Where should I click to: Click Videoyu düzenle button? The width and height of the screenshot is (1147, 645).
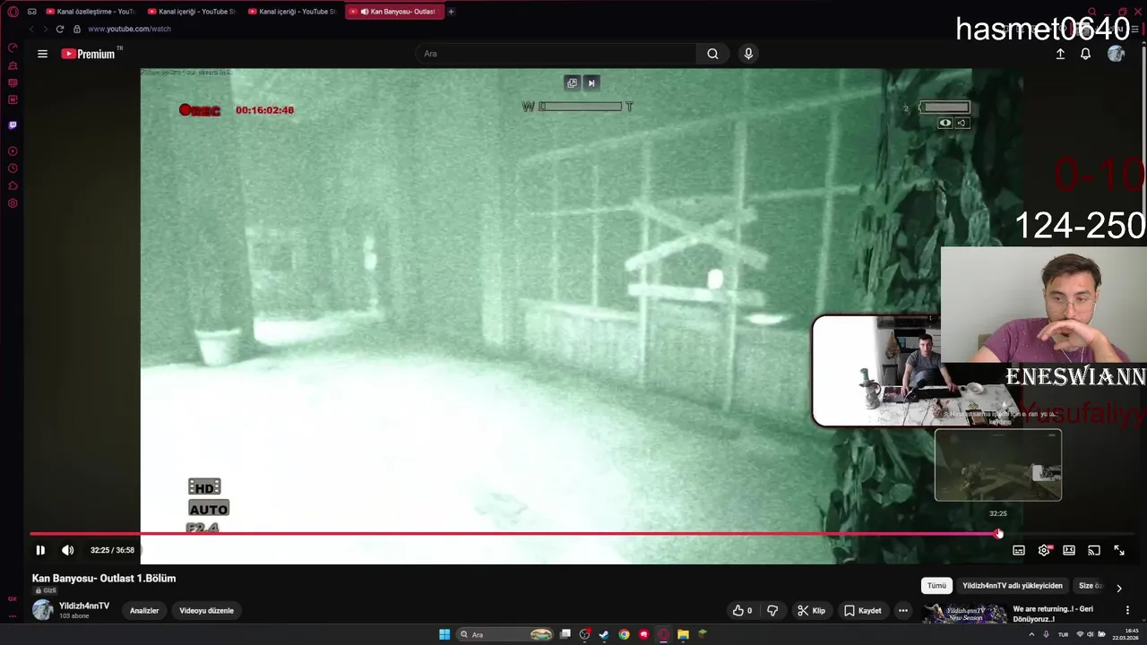pos(206,611)
